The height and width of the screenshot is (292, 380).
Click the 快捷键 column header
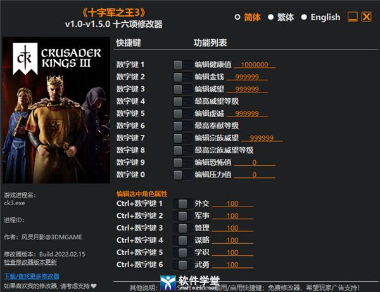[x=129, y=43]
